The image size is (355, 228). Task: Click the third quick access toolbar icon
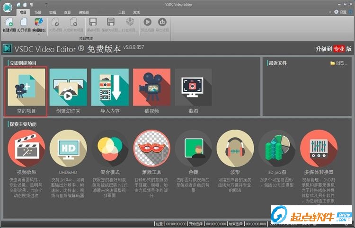tap(31, 5)
